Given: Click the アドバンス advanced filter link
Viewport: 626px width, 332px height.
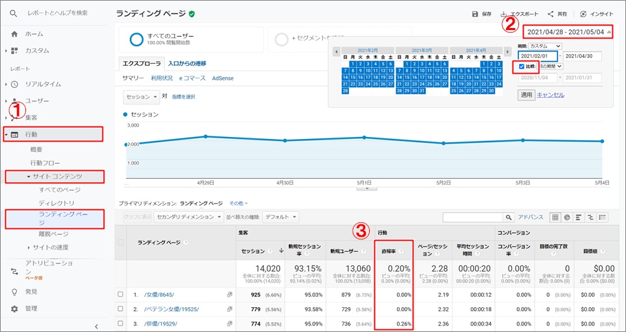Looking at the screenshot, I should (531, 217).
